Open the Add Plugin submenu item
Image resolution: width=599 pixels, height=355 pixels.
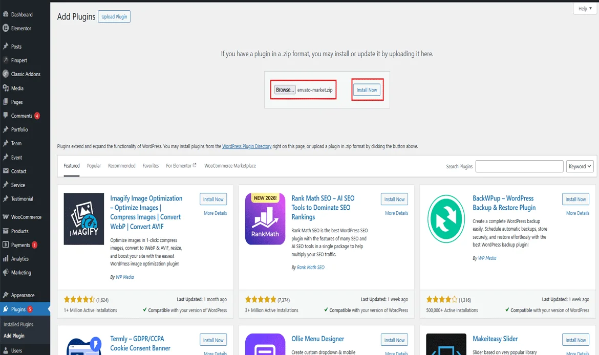(x=14, y=336)
